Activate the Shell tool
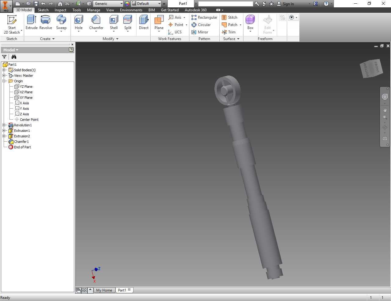Viewport: 391px width, 301px height. pos(114,23)
